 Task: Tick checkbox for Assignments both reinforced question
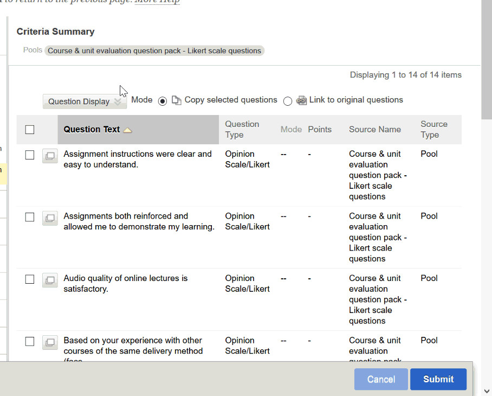[30, 217]
